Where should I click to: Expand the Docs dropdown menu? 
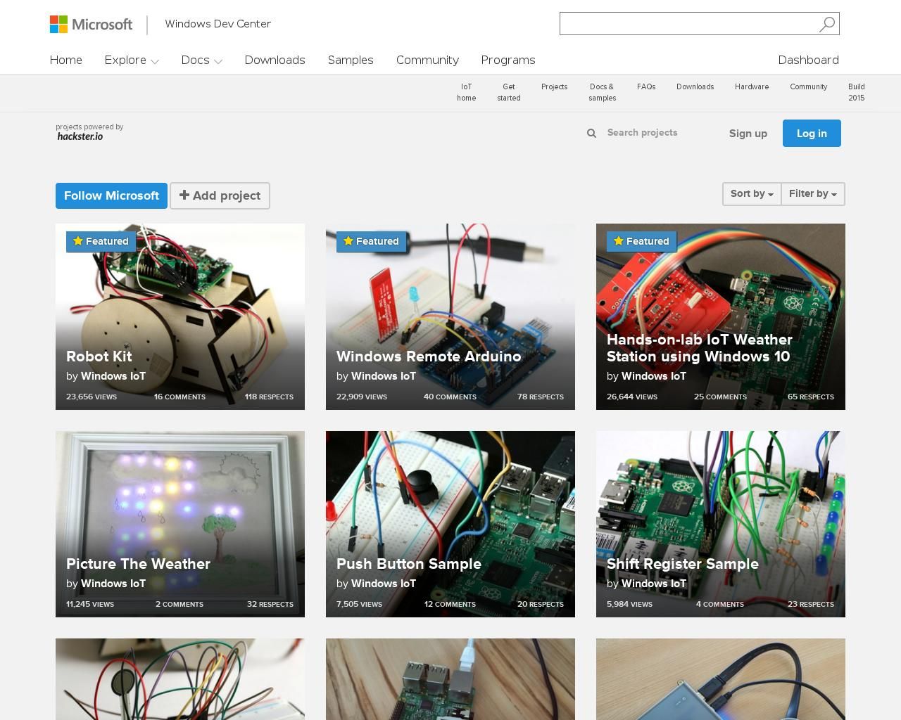(201, 60)
